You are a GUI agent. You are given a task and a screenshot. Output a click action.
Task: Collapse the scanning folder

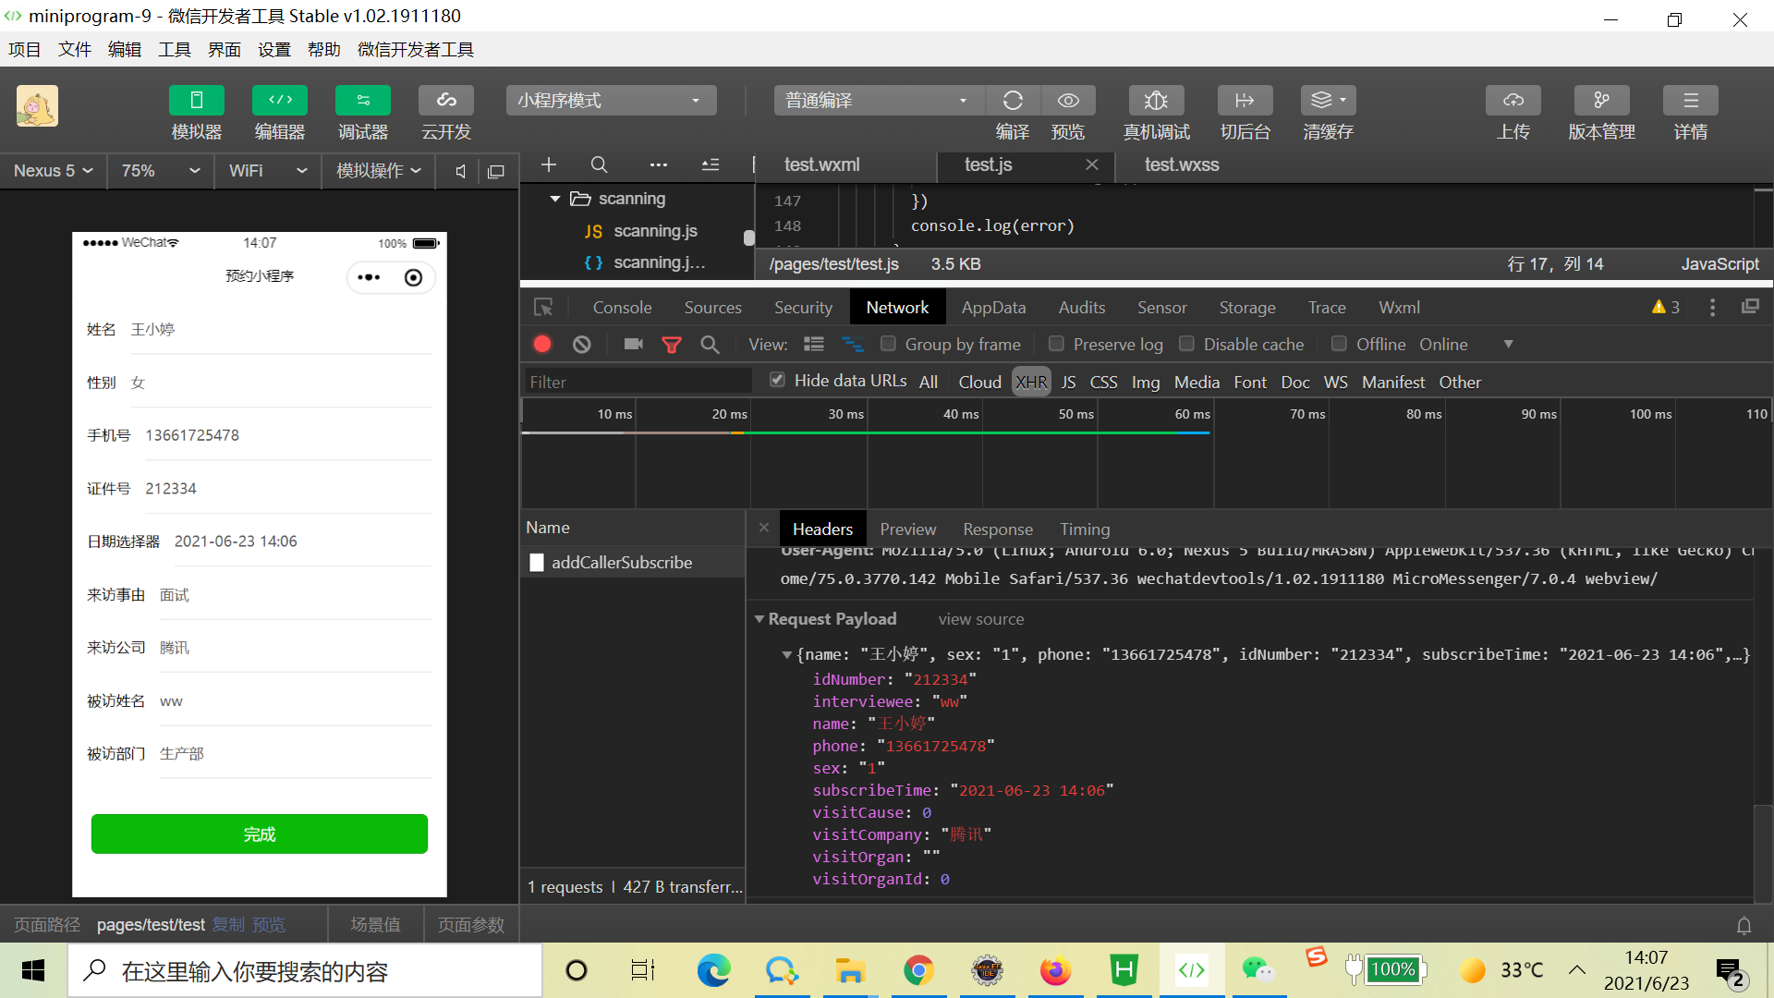pyautogui.click(x=555, y=199)
